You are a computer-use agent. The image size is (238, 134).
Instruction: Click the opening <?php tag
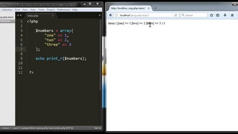(32, 22)
